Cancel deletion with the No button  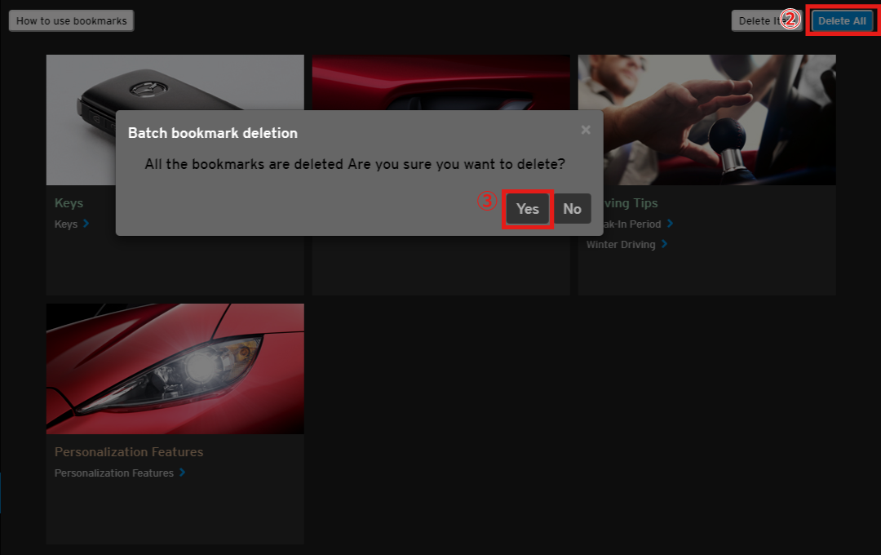pyautogui.click(x=572, y=209)
